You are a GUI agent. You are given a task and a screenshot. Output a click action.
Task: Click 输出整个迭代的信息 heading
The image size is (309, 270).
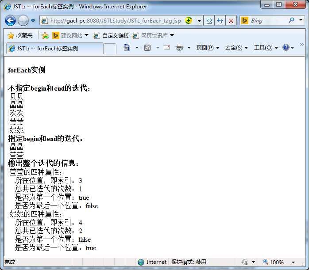(x=43, y=164)
